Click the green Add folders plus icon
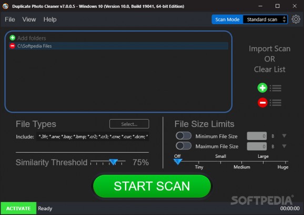 coord(13,38)
